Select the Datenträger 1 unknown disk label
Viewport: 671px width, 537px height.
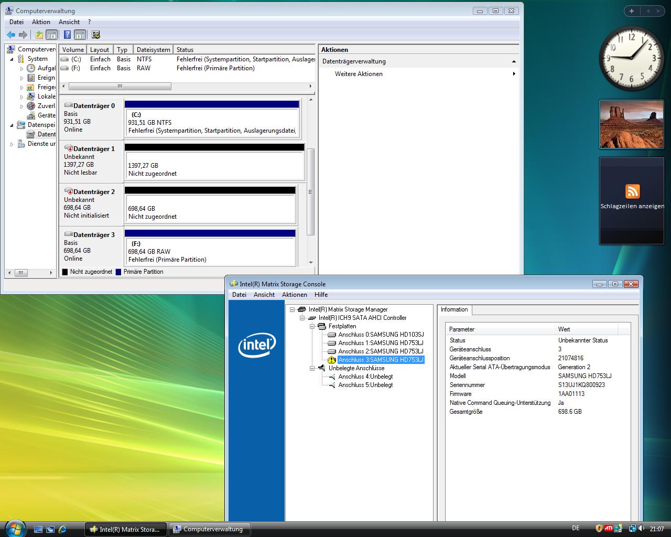click(x=91, y=160)
